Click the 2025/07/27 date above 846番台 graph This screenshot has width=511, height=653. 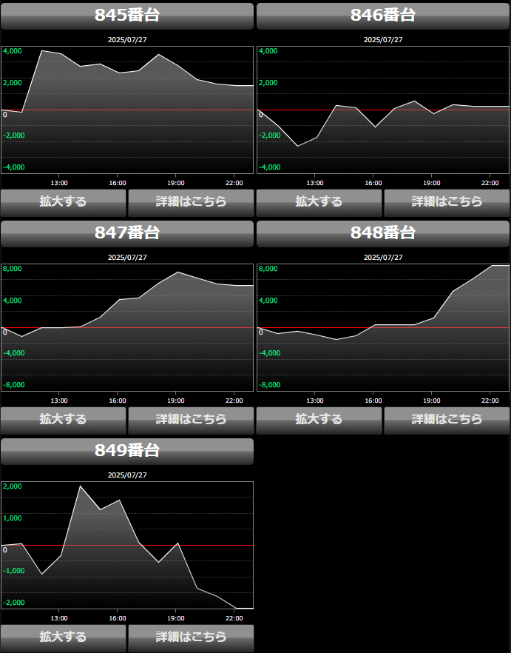[383, 39]
